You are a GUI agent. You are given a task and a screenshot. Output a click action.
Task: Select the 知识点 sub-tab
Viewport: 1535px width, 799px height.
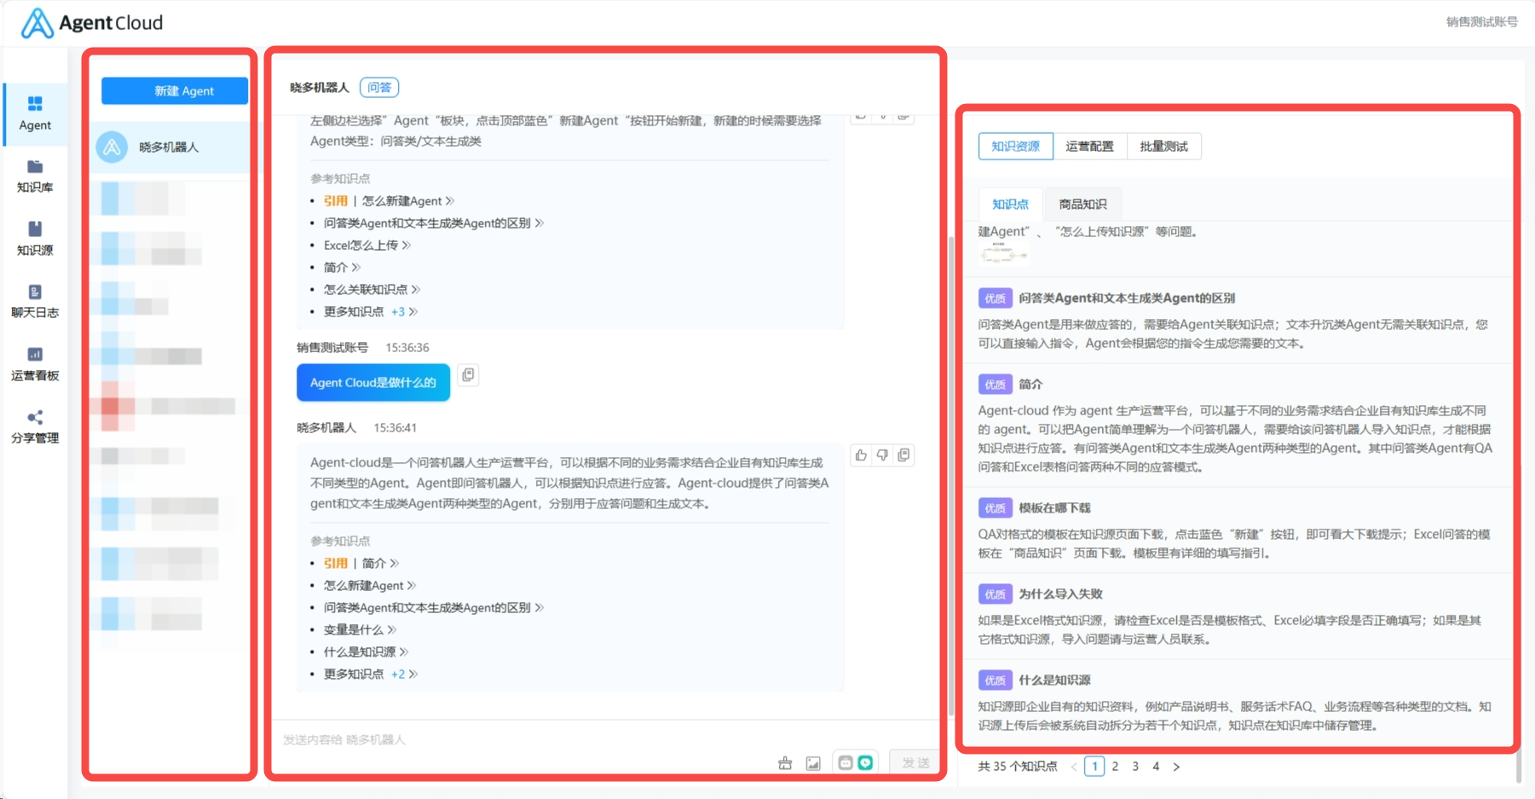(x=1011, y=204)
